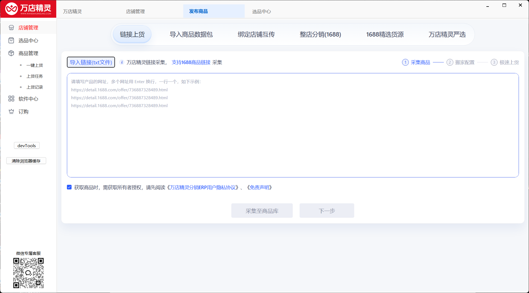The height and width of the screenshot is (293, 529).
Task: Open the 1688精选货源 tab
Action: pyautogui.click(x=385, y=34)
